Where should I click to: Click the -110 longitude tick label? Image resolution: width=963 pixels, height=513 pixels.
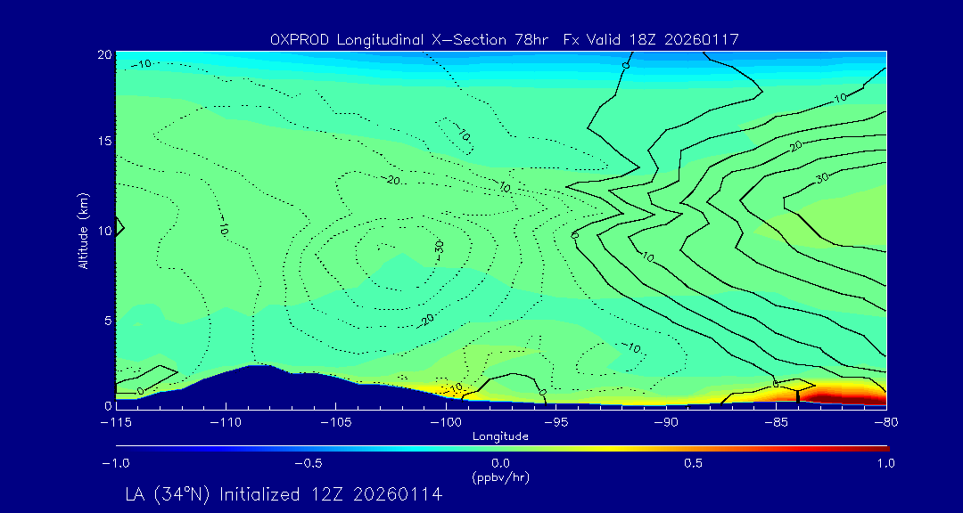click(226, 423)
